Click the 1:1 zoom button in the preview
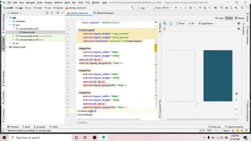251x141 pixels. coord(236,109)
